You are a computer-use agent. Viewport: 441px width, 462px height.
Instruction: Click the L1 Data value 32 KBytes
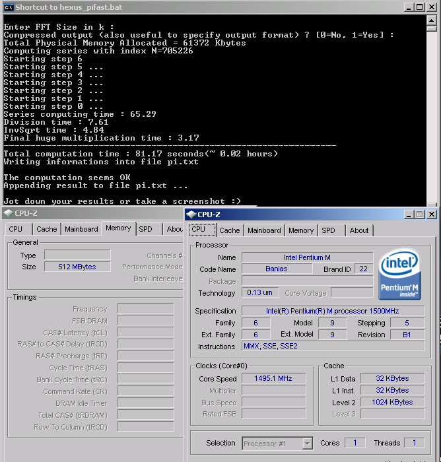pyautogui.click(x=392, y=378)
